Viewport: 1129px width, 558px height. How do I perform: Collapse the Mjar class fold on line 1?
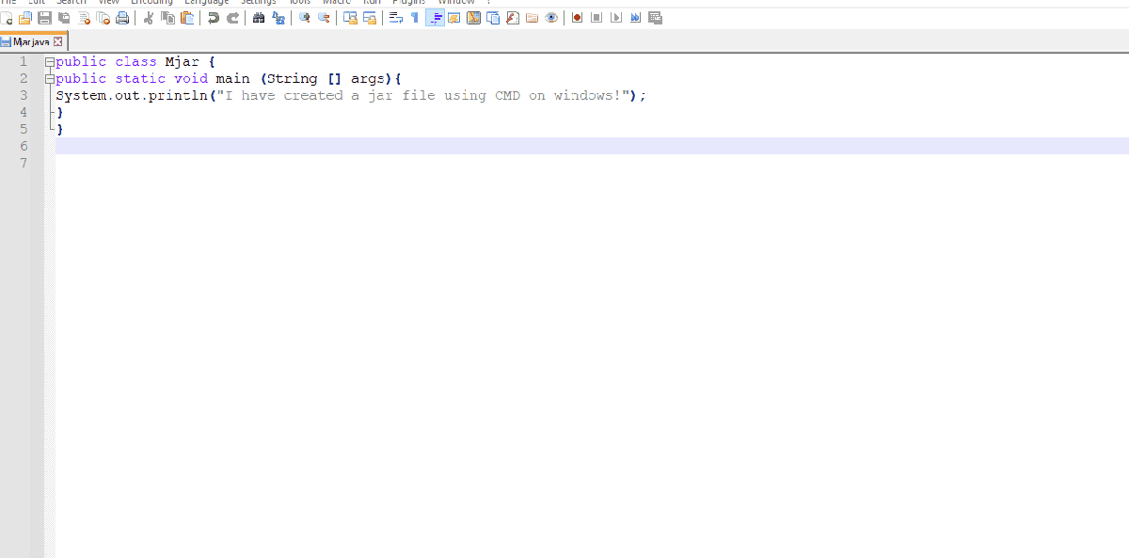[x=48, y=61]
